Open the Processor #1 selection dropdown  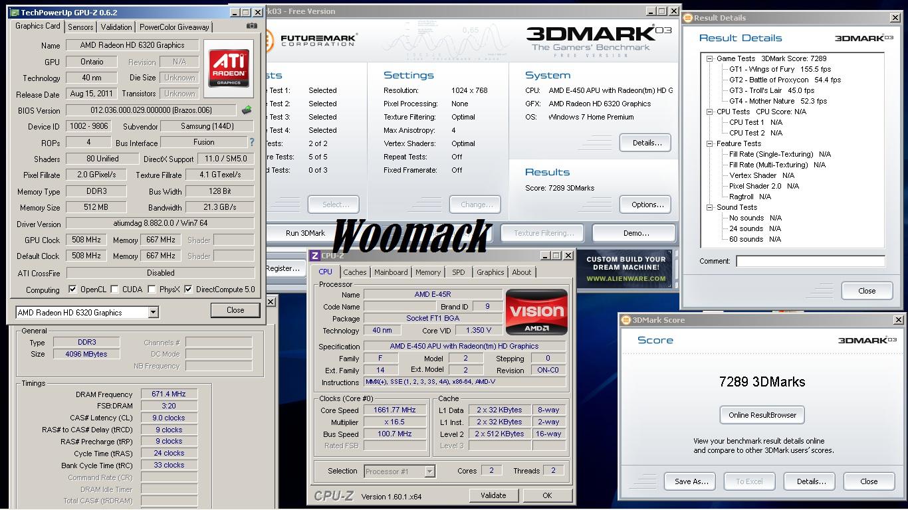(430, 471)
